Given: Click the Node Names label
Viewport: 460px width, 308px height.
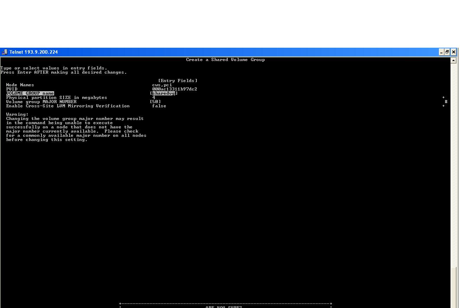Looking at the screenshot, I should pyautogui.click(x=20, y=85).
